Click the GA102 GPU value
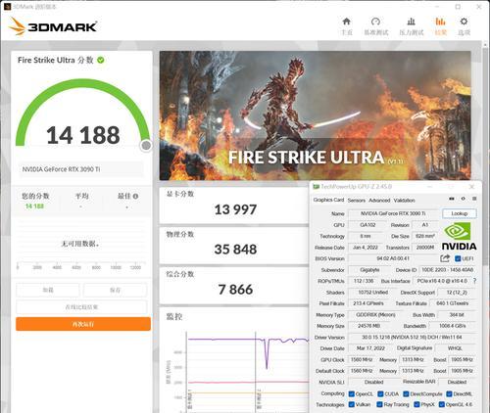Screen dimensions: 490x413 367,225
